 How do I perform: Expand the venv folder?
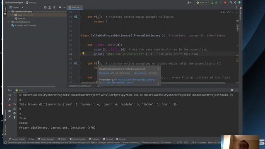pyautogui.click(x=12, y=15)
